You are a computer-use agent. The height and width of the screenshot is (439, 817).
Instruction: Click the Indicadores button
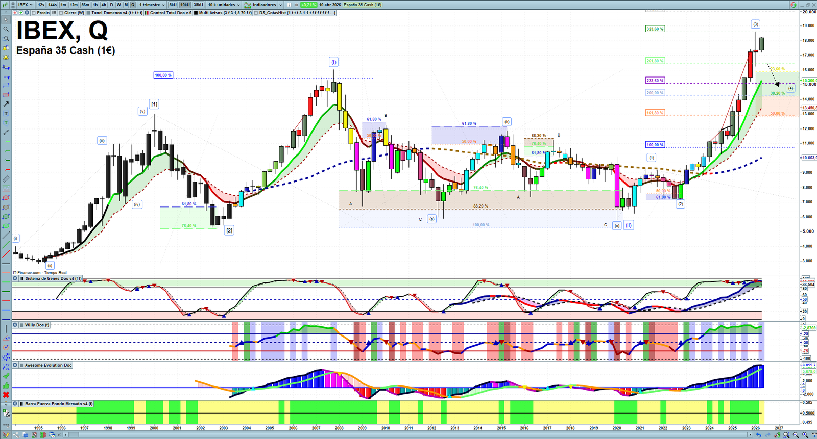[x=263, y=5]
